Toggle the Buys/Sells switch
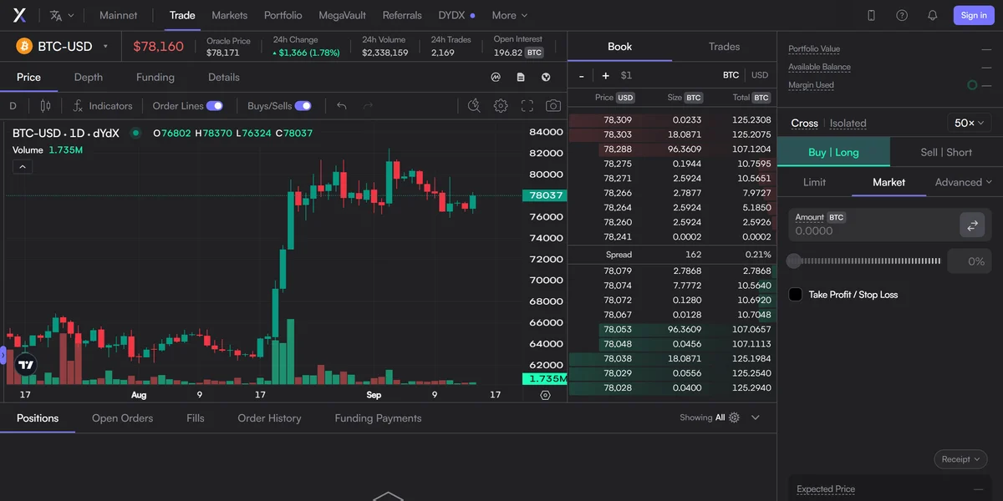1003x501 pixels. [303, 106]
